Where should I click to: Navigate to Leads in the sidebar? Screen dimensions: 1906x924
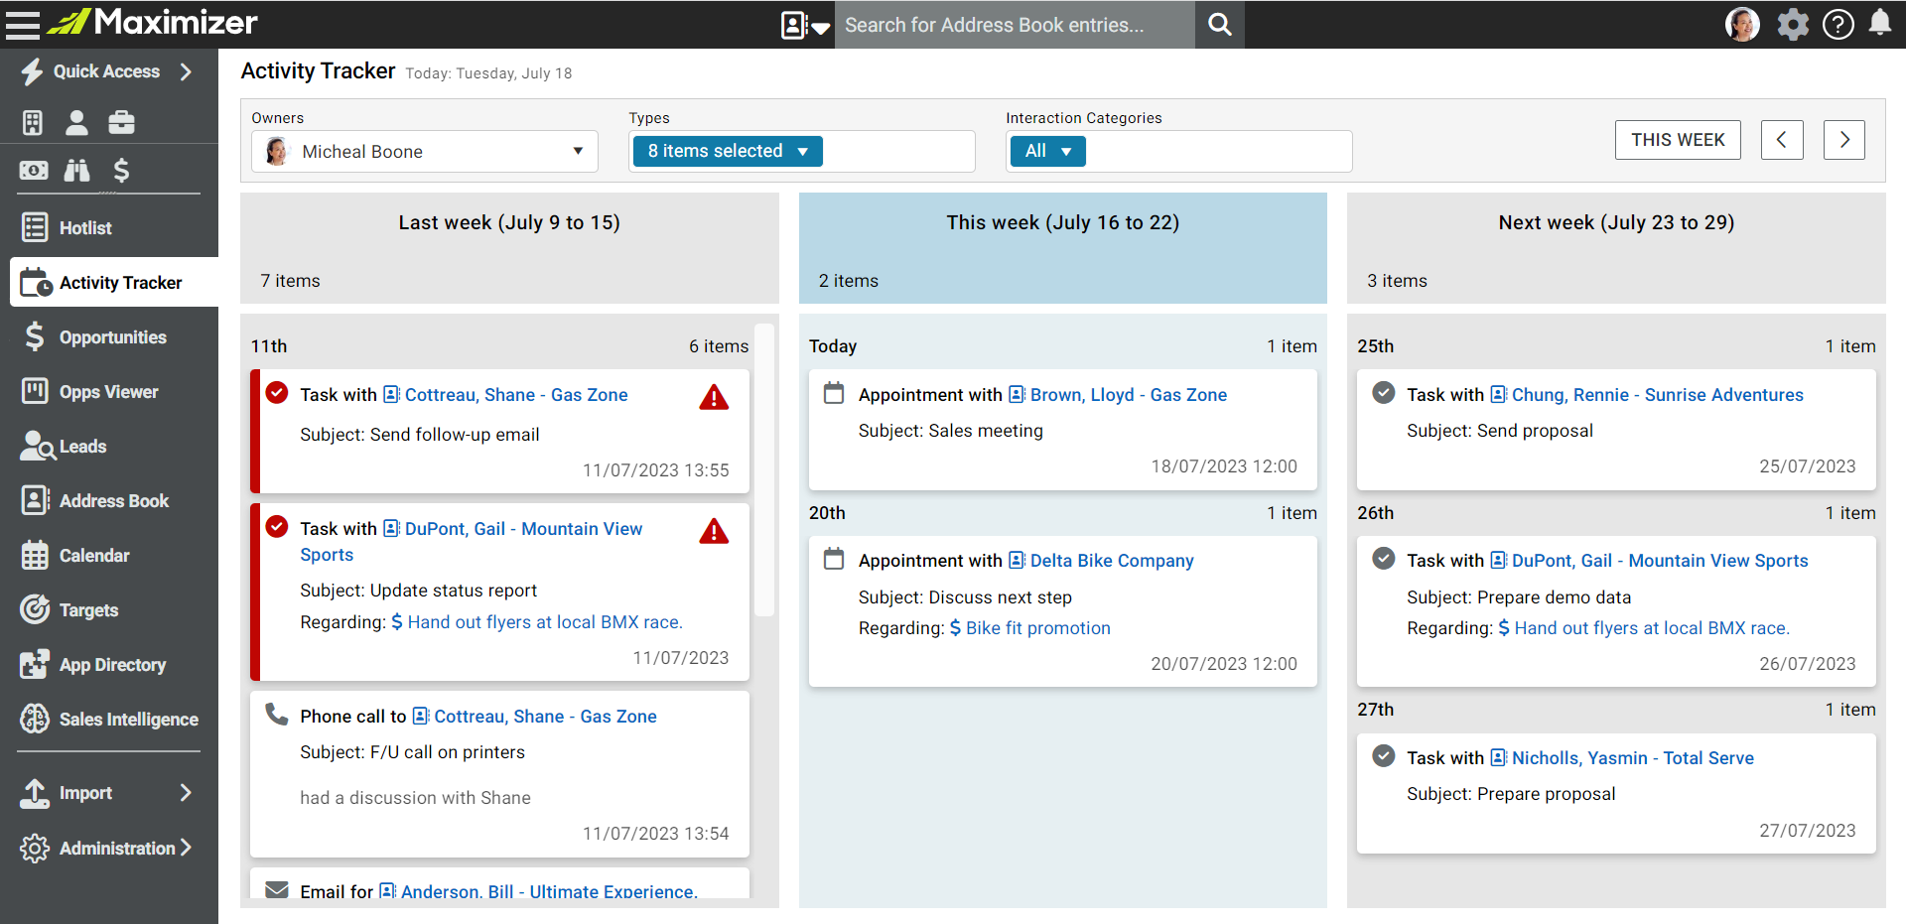[x=109, y=446]
